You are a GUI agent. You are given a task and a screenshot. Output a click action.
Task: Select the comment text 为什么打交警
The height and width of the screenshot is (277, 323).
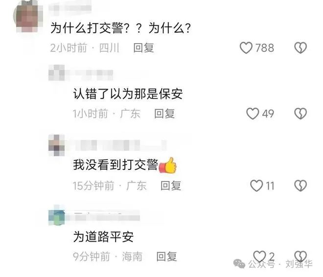tap(87, 28)
